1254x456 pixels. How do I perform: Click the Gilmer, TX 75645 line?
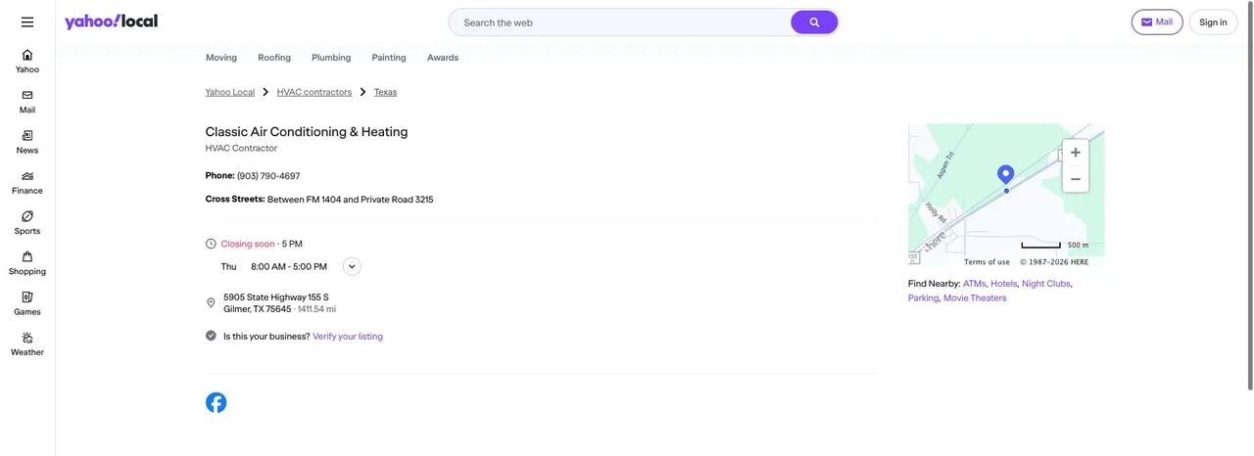tap(258, 309)
